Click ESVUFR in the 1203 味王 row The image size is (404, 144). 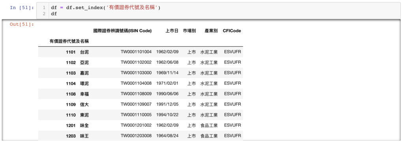pos(233,136)
